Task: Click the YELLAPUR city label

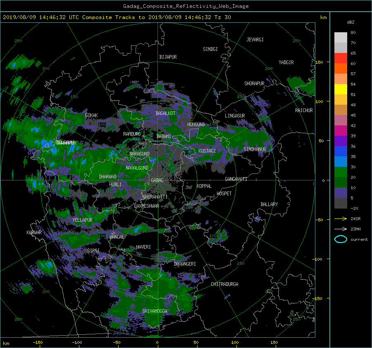Action: pyautogui.click(x=82, y=220)
